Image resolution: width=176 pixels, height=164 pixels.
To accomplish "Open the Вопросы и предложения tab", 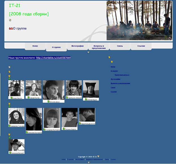I will pyautogui.click(x=99, y=47).
